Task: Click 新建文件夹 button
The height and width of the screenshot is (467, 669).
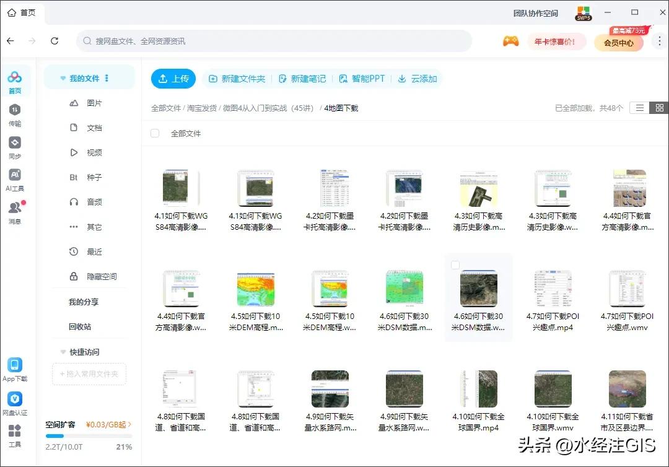Action: click(237, 79)
